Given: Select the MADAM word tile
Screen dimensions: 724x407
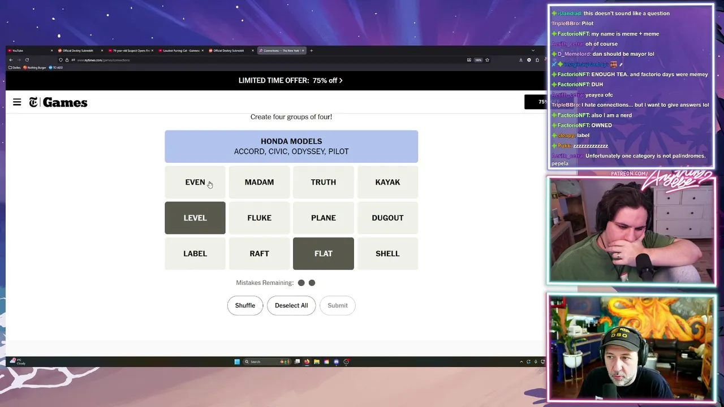Looking at the screenshot, I should tap(259, 182).
